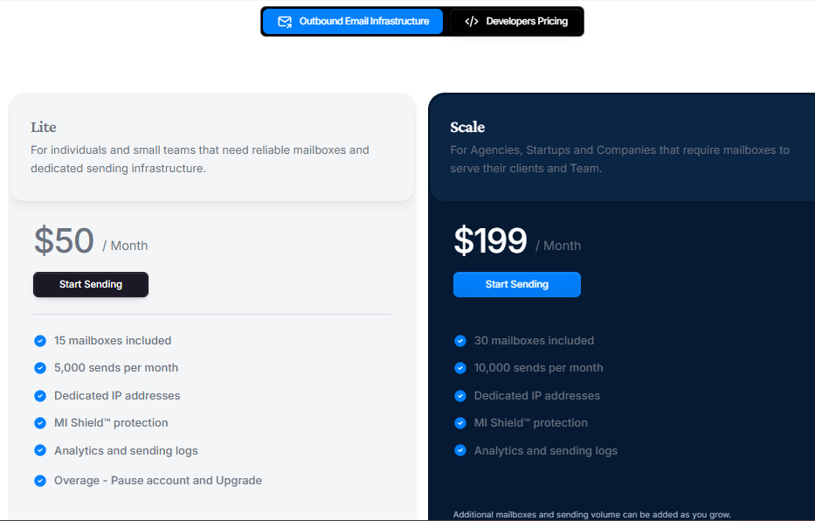Click '10,000 sends per month' text
This screenshot has width=815, height=521.
538,368
